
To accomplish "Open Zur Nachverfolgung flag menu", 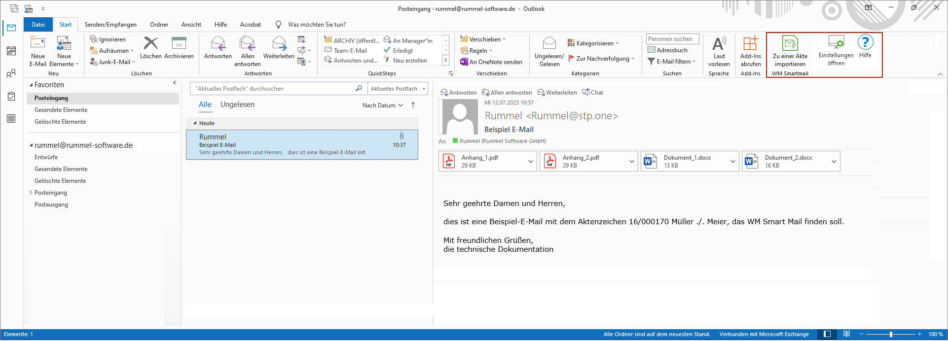I will [601, 59].
